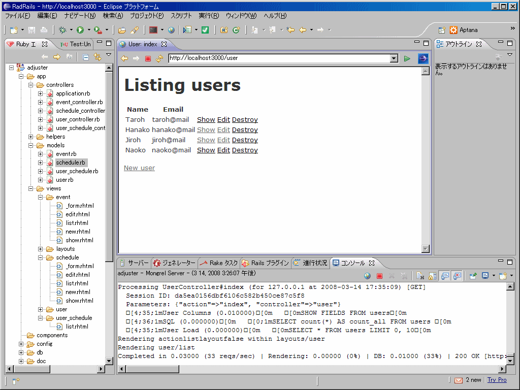Click the Refresh icon in browser view
Image resolution: width=520 pixels, height=390 pixels.
(x=159, y=59)
